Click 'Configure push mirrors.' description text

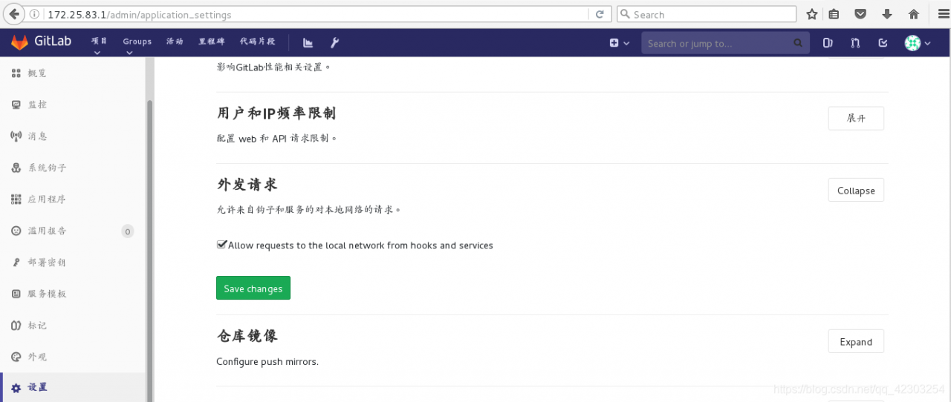click(x=267, y=362)
